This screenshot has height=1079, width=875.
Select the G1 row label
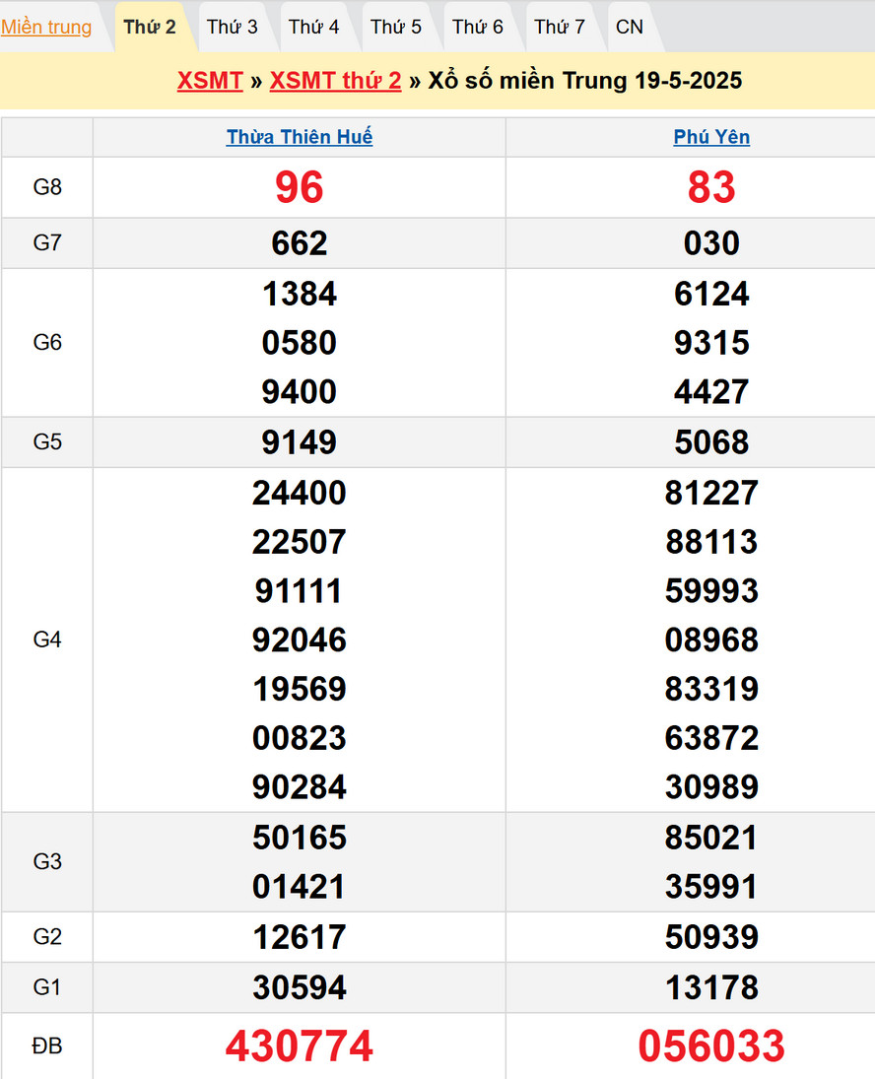47,987
